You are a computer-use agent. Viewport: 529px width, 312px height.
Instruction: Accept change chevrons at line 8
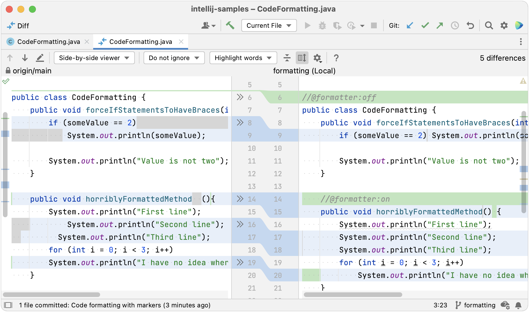pos(240,122)
